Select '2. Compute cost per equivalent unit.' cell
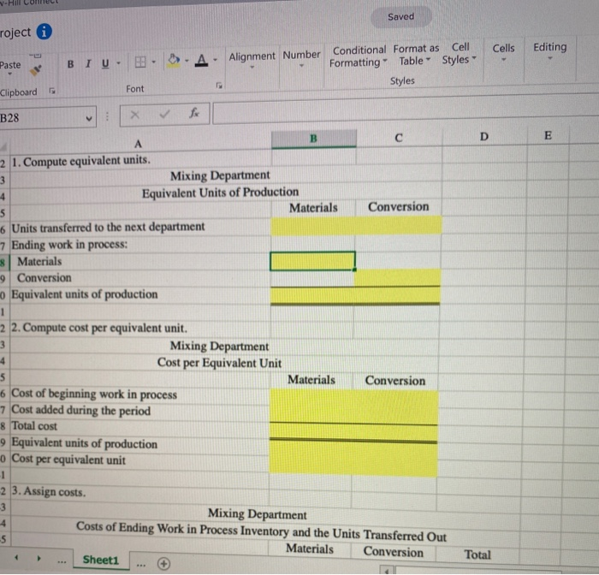 [x=140, y=328]
